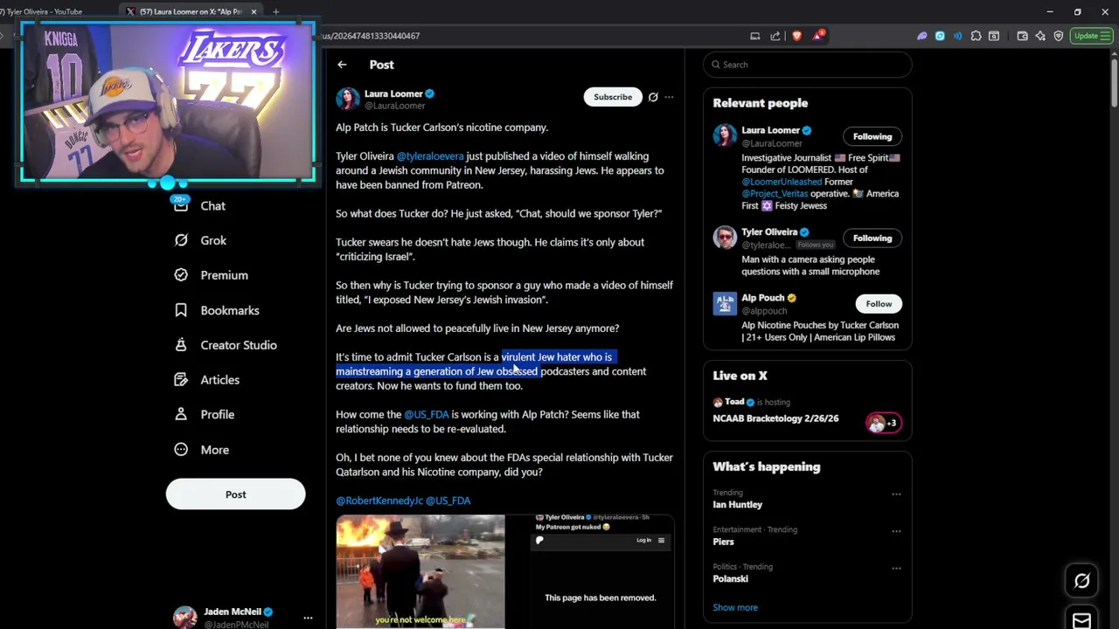This screenshot has width=1119, height=629.
Task: Open Articles in the sidebar
Action: point(219,380)
